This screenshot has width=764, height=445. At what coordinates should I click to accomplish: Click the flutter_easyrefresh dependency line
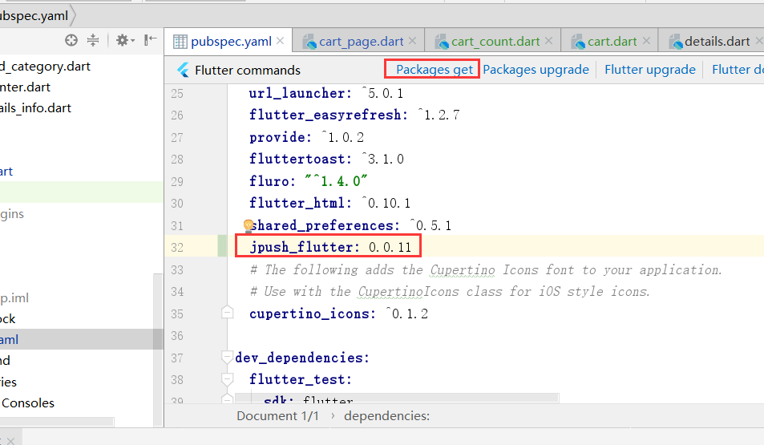coord(354,115)
